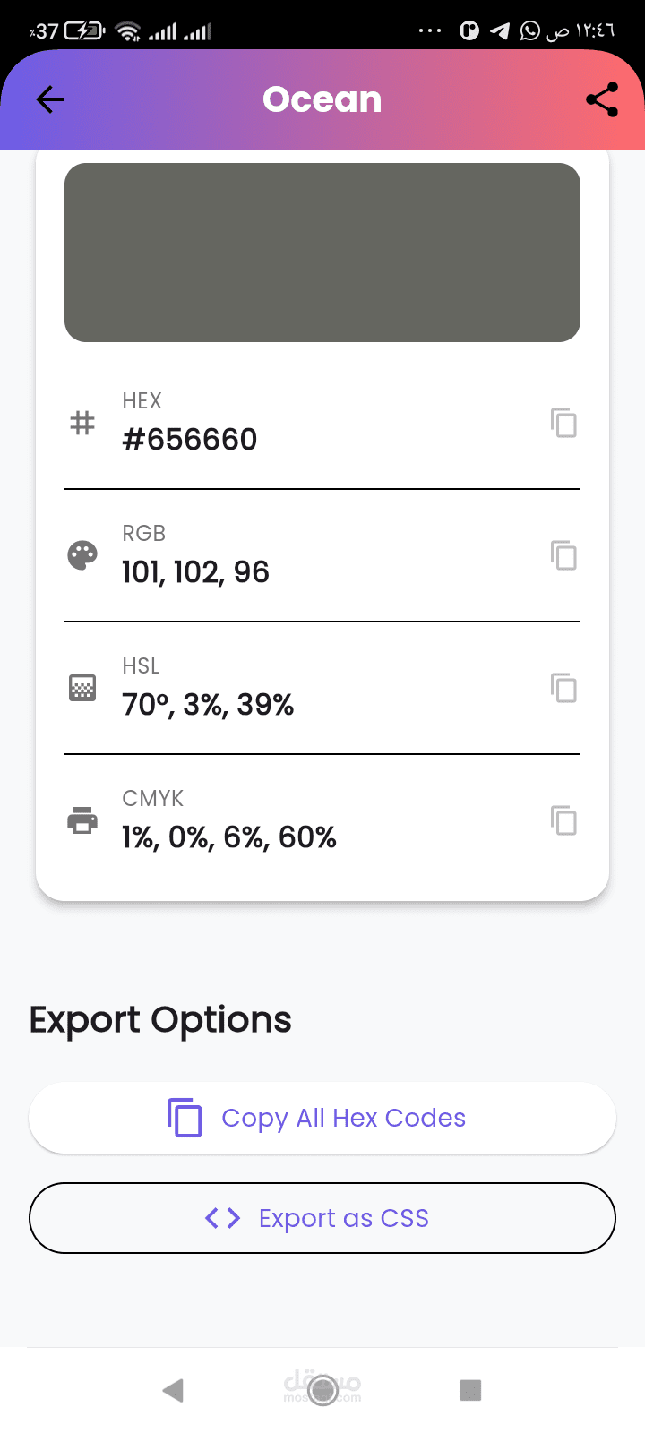The height and width of the screenshot is (1433, 645).
Task: Tap the CMYK value 1%, 0%, 6%, 60%
Action: [x=229, y=837]
